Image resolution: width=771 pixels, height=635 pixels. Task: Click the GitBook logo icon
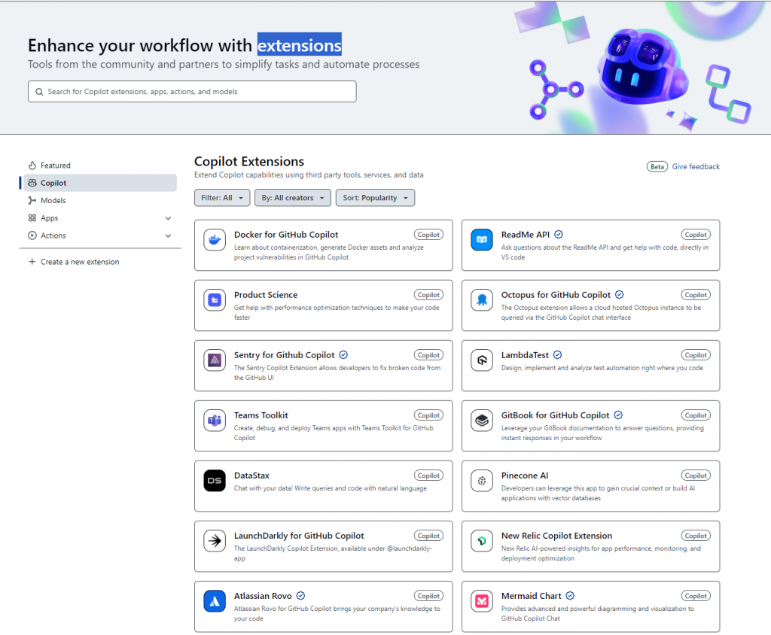(x=482, y=421)
